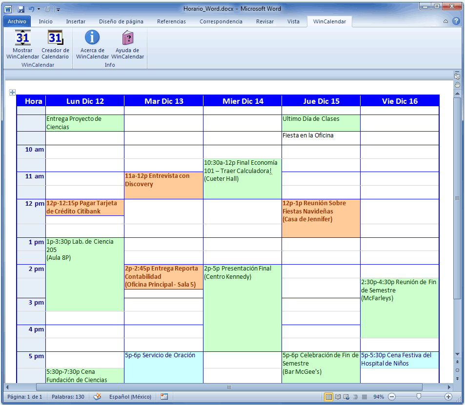Click the spell check icon in status bar
The image size is (465, 405).
point(98,397)
